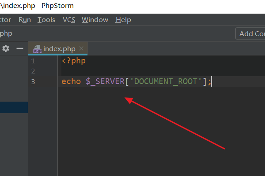Open the Run menu
This screenshot has height=176, width=265.
(25, 20)
